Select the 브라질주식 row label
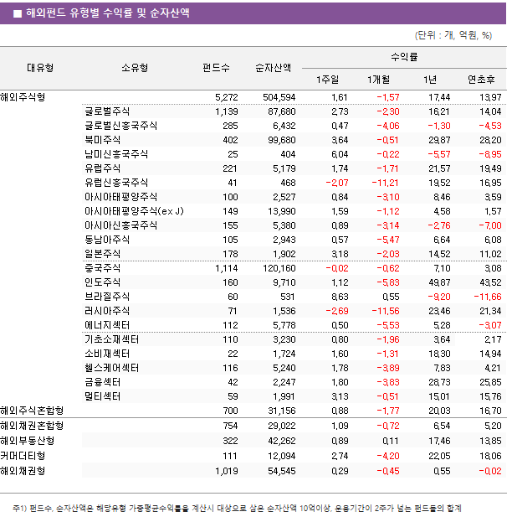Image resolution: width=512 pixels, height=517 pixels. pos(107,297)
